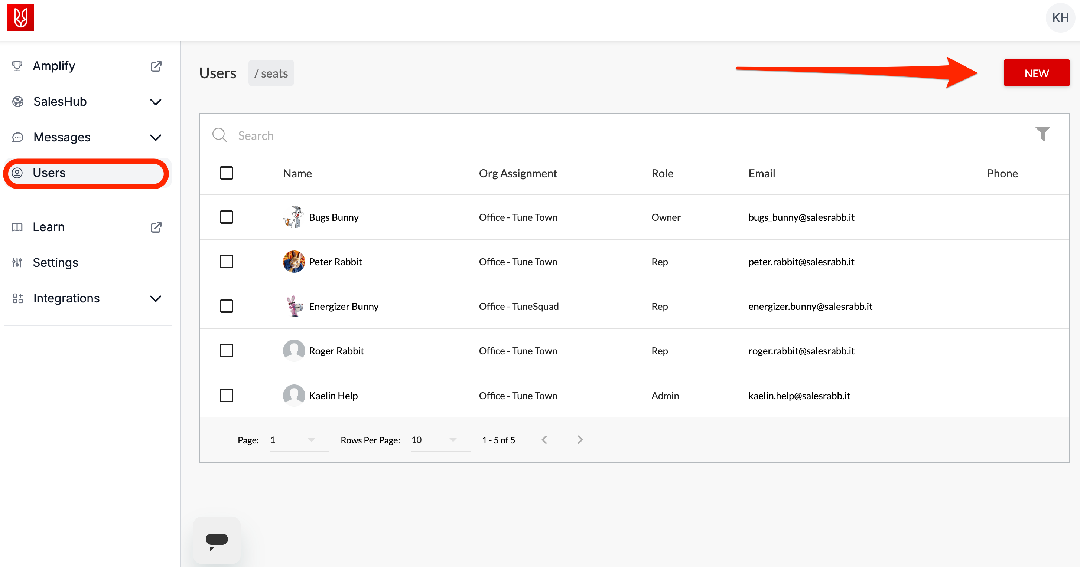Click Bugs Bunny's avatar image
Viewport: 1080px width, 567px height.
click(x=293, y=217)
